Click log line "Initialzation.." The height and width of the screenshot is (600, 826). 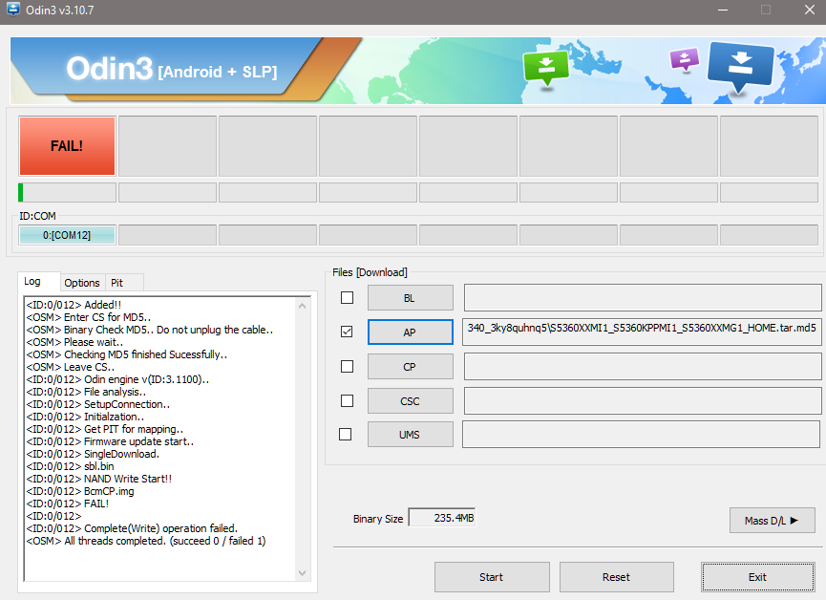114,418
